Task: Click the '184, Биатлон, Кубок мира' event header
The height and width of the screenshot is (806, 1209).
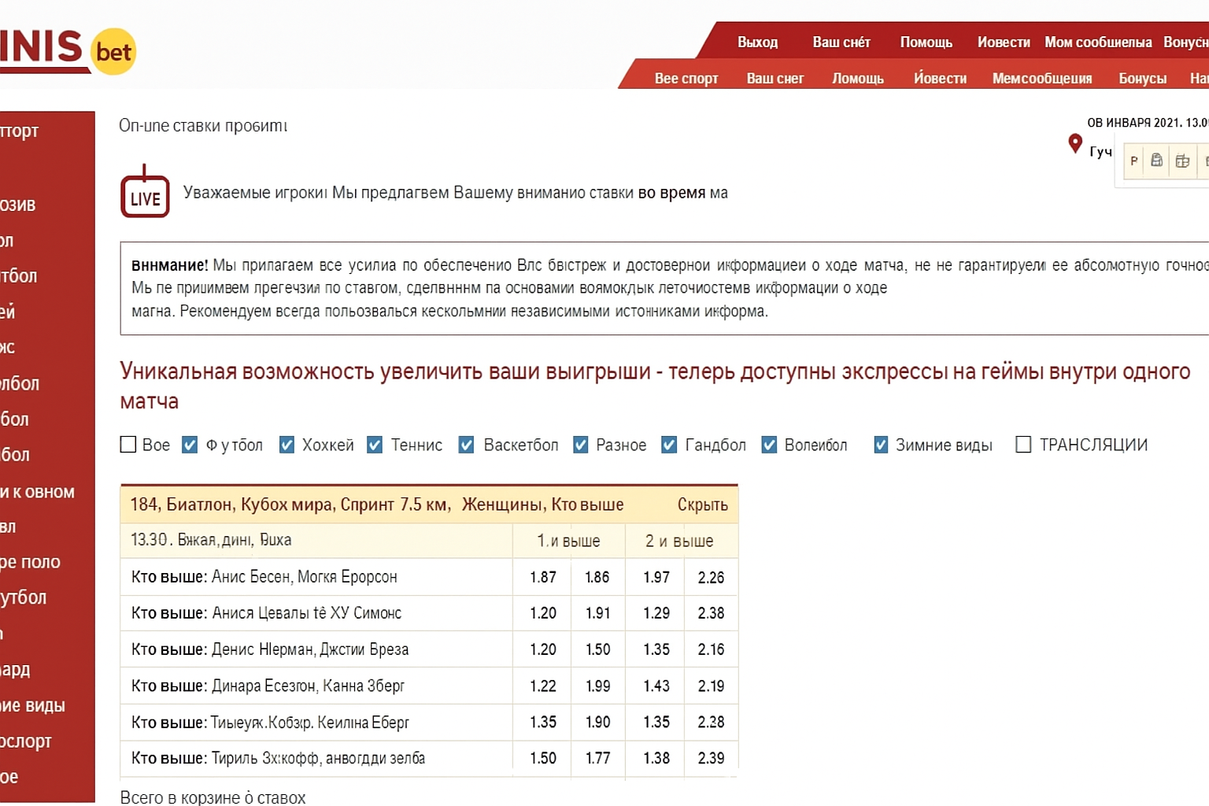Action: pyautogui.click(x=376, y=505)
